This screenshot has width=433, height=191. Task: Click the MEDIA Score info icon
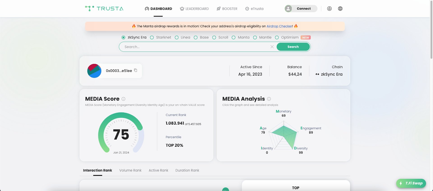[x=123, y=99]
